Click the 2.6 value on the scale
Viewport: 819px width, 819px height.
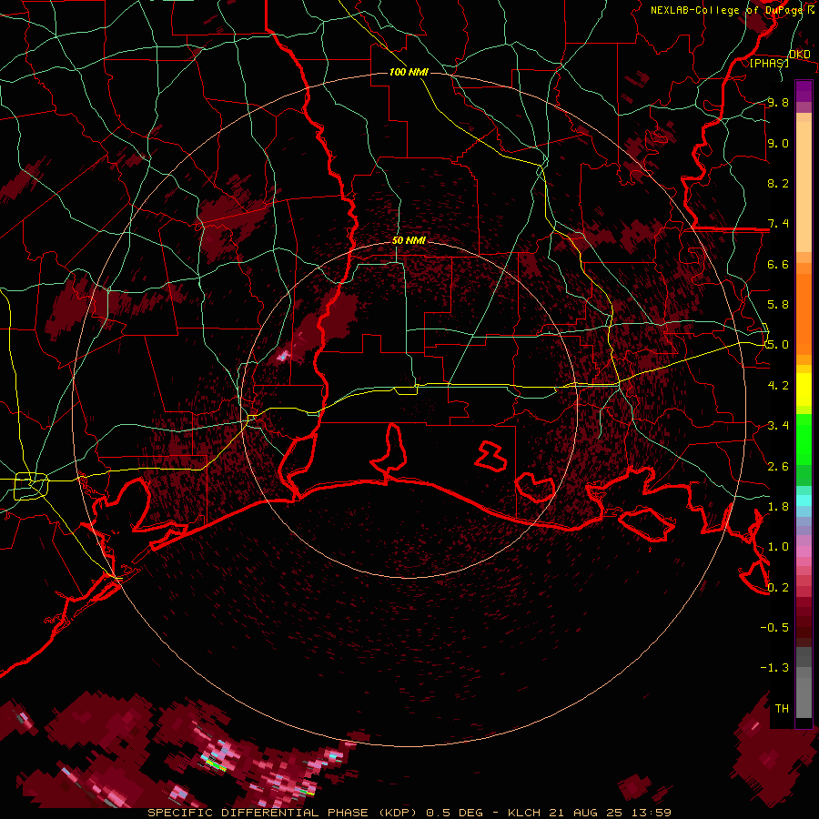click(x=778, y=467)
